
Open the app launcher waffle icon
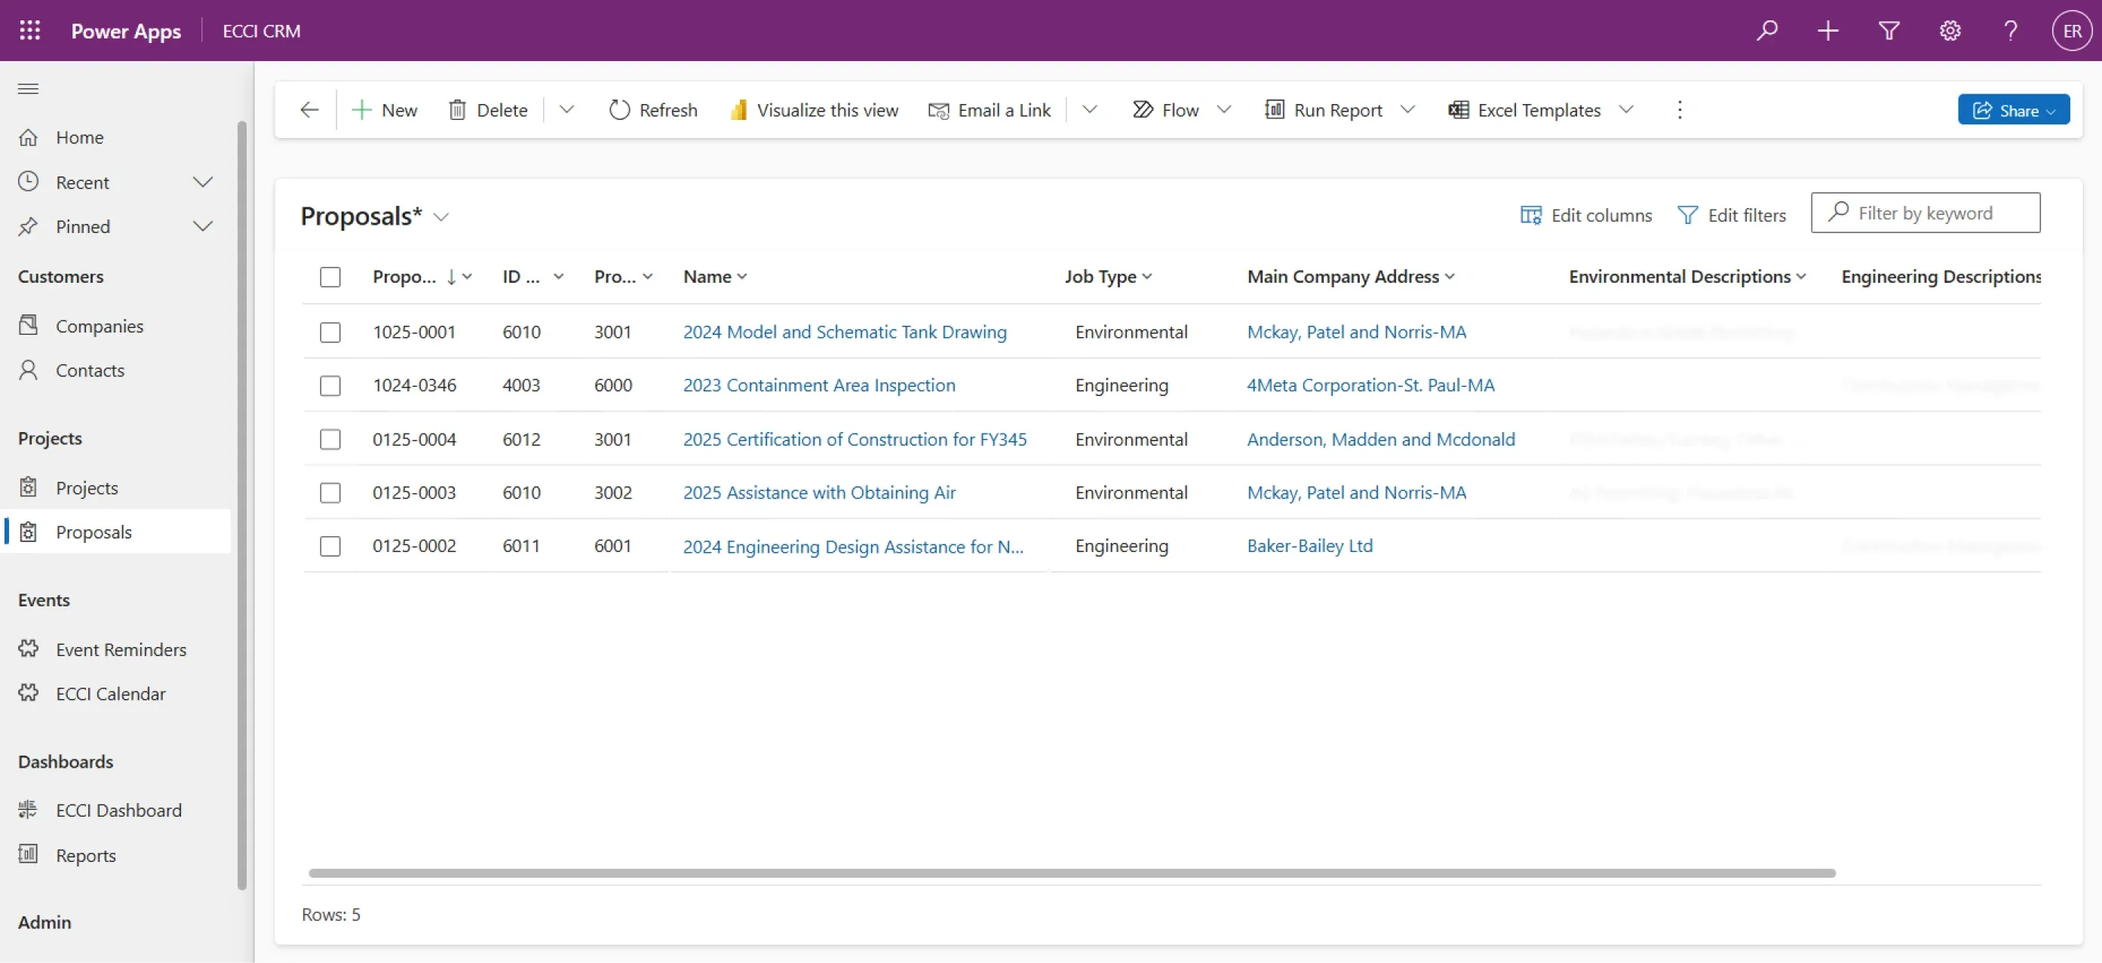(x=29, y=30)
